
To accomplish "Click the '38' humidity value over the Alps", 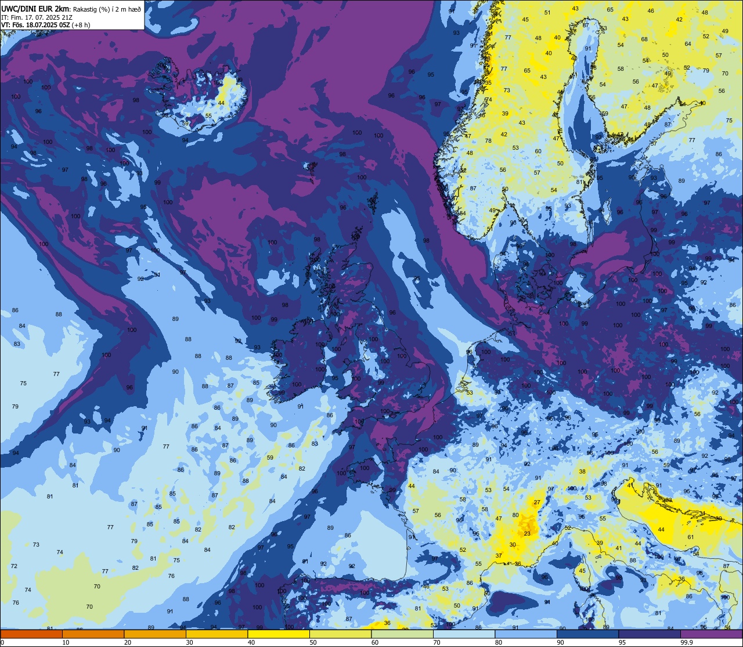I will coord(582,472).
